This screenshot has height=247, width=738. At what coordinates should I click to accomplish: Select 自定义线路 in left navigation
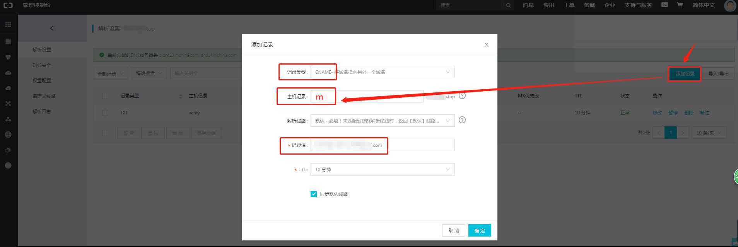44,96
